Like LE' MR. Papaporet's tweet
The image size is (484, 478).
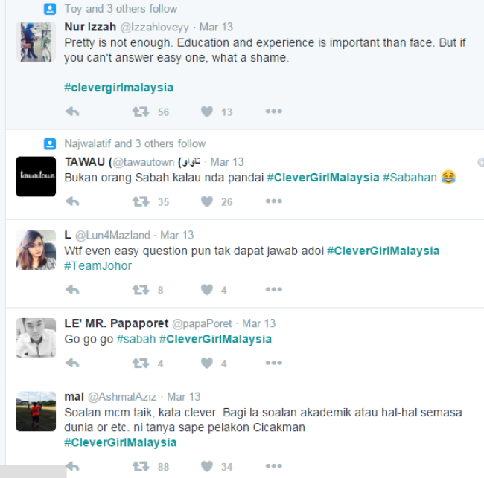(207, 363)
